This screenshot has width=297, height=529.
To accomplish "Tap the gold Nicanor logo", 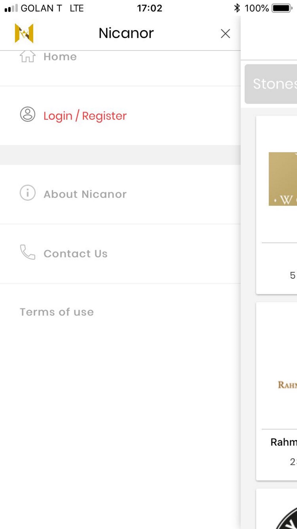I will pyautogui.click(x=24, y=33).
